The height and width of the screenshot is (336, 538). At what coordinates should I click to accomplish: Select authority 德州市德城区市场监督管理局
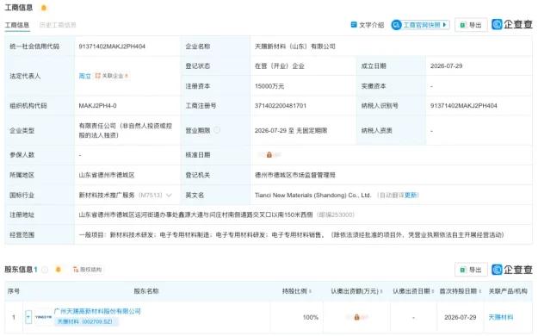pyautogui.click(x=294, y=175)
